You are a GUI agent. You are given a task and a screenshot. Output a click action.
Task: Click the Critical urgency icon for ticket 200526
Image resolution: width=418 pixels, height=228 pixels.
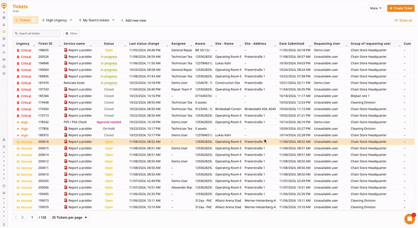(x=18, y=57)
